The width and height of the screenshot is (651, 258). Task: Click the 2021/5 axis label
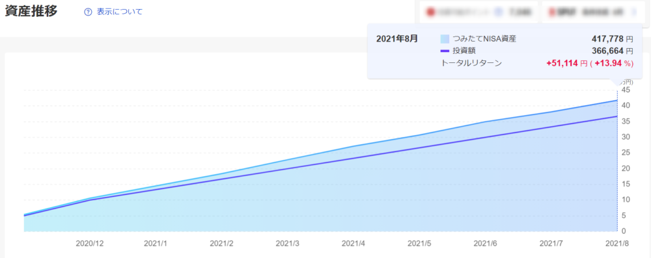point(419,244)
